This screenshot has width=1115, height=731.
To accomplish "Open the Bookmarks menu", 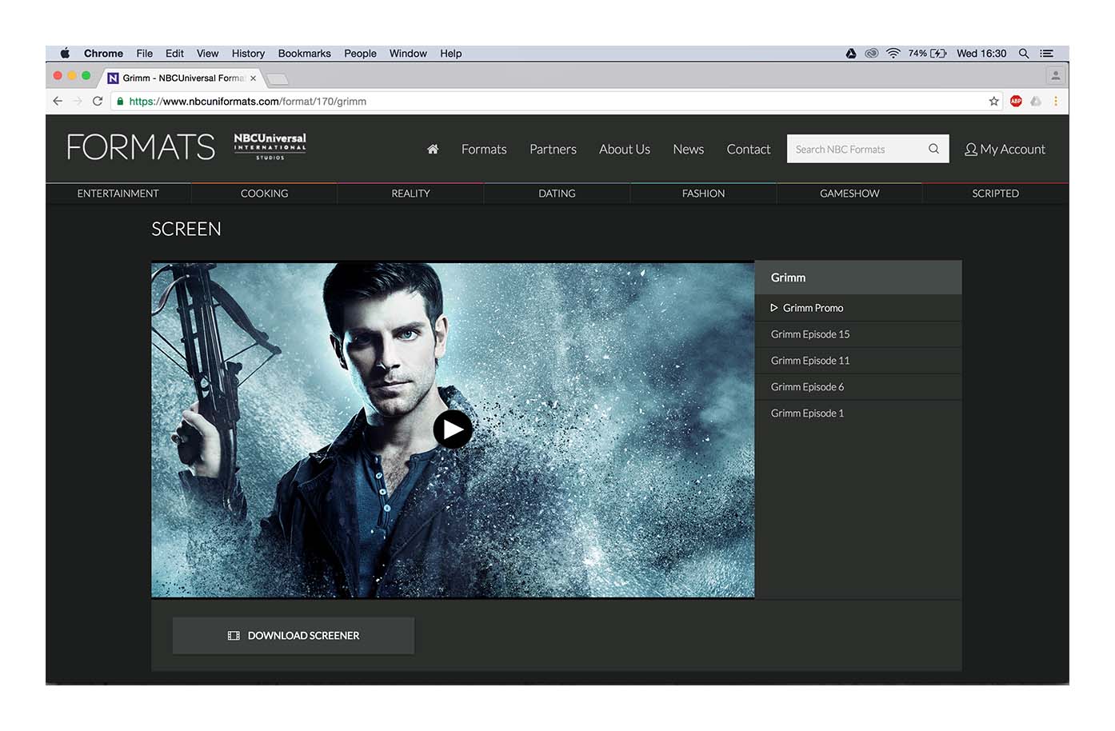I will click(304, 54).
